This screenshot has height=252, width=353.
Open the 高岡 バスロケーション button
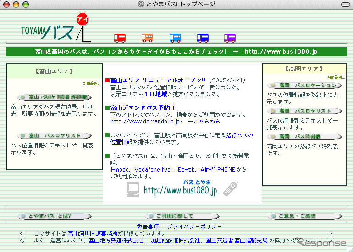coord(304,86)
